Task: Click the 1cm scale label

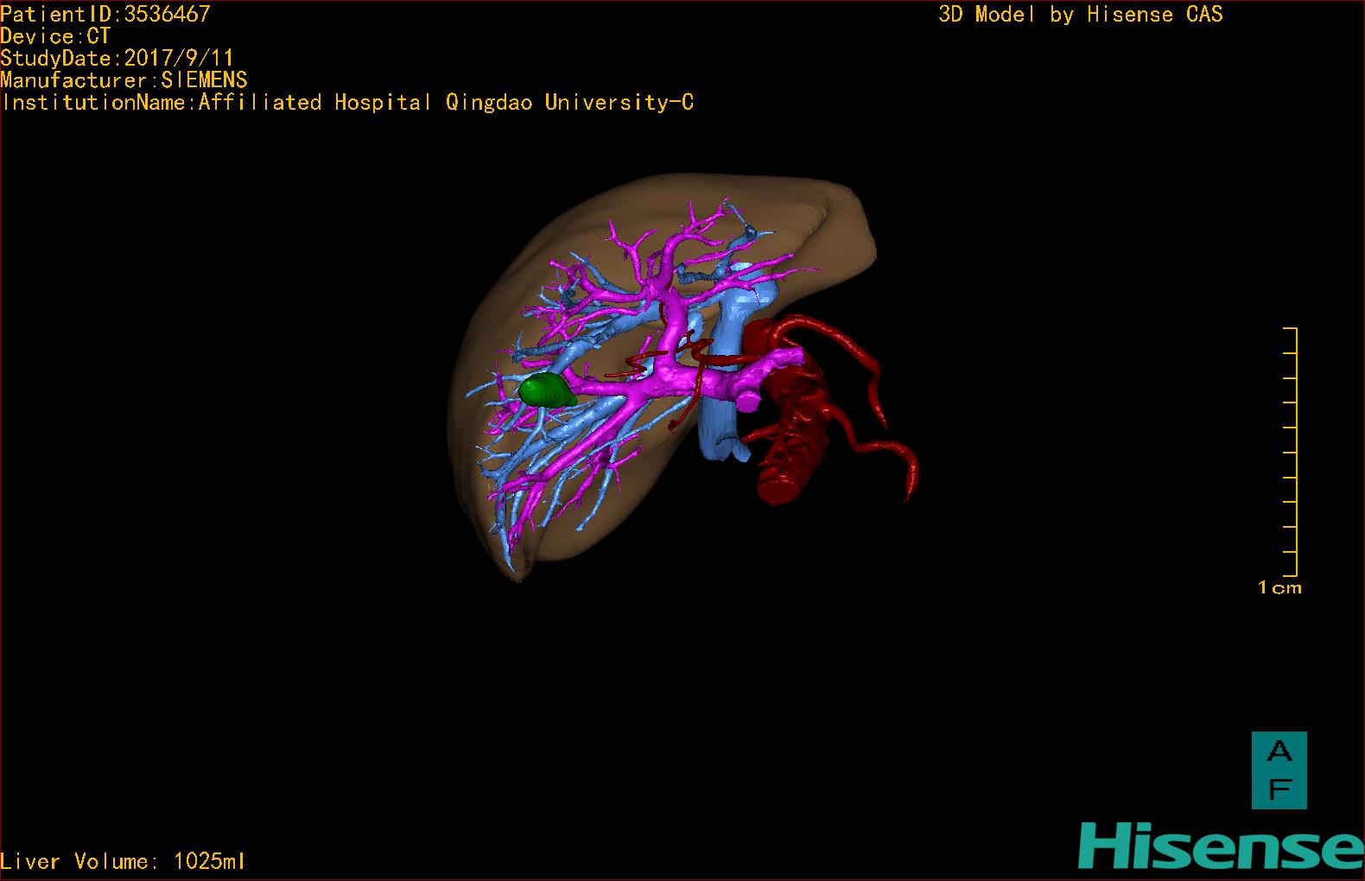Action: 1279,588
